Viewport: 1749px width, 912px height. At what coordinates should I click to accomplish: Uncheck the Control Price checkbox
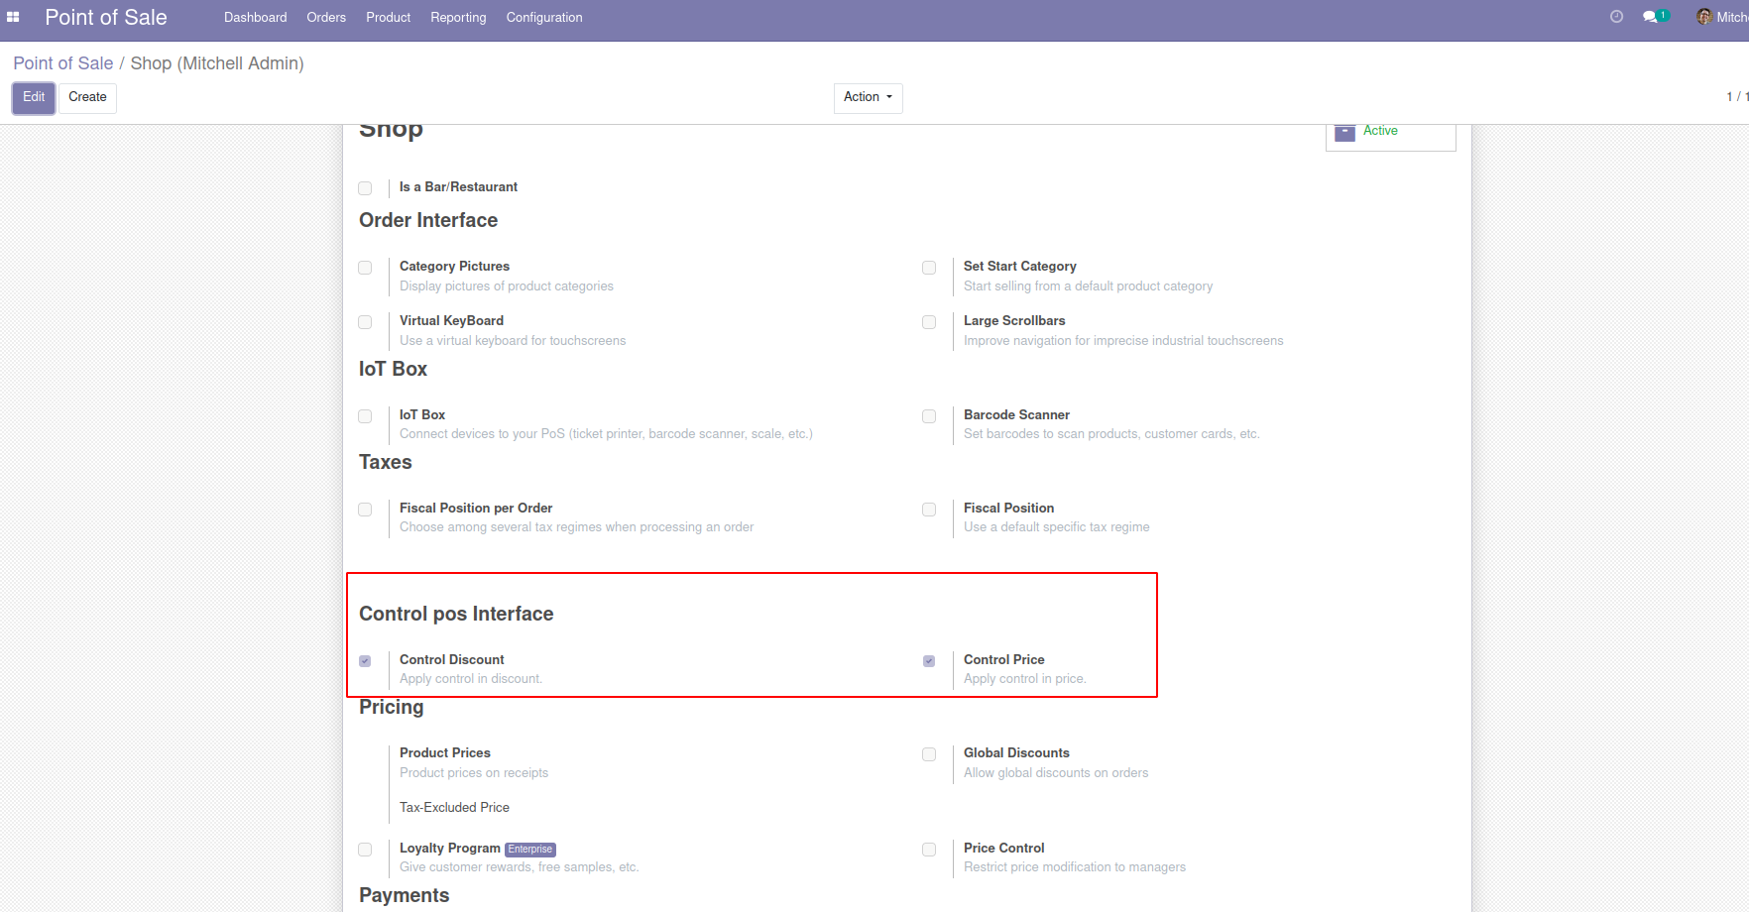(929, 661)
